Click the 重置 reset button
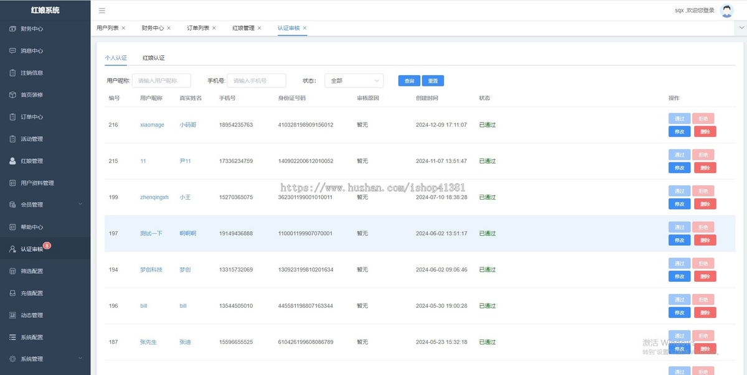Screen dimensions: 747x375 [433, 81]
